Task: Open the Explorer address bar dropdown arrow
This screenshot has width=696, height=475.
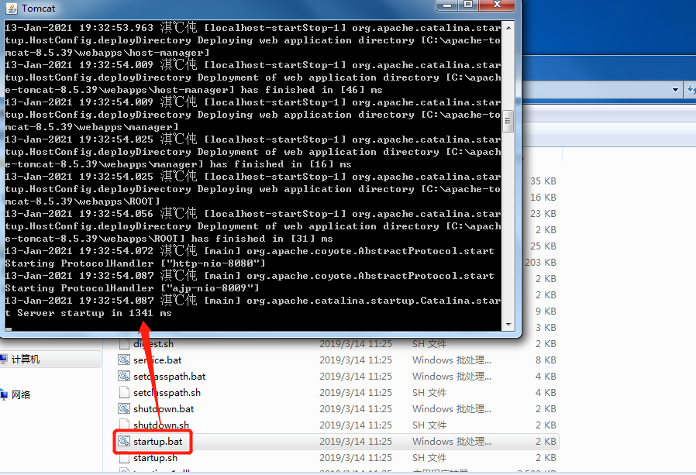Action: (675, 89)
